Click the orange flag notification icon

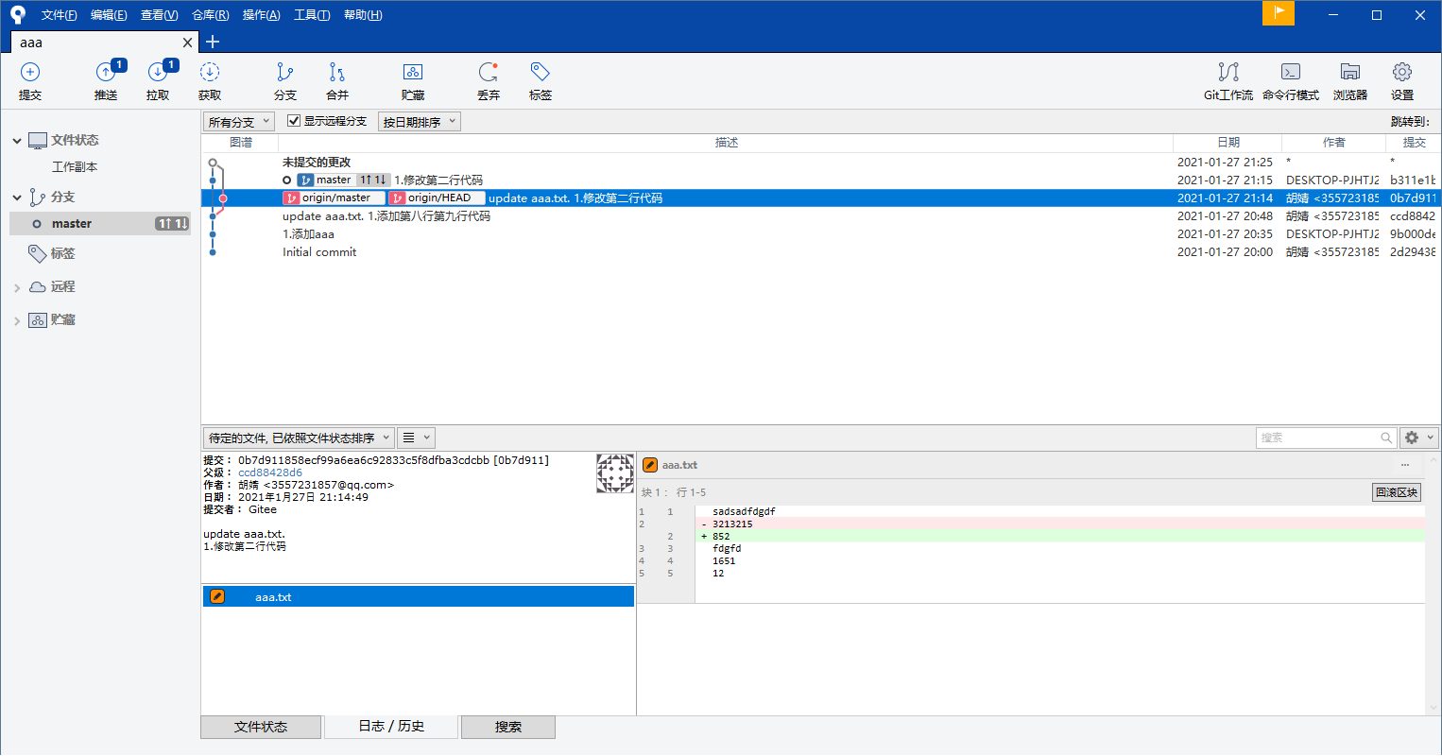coord(1279,13)
